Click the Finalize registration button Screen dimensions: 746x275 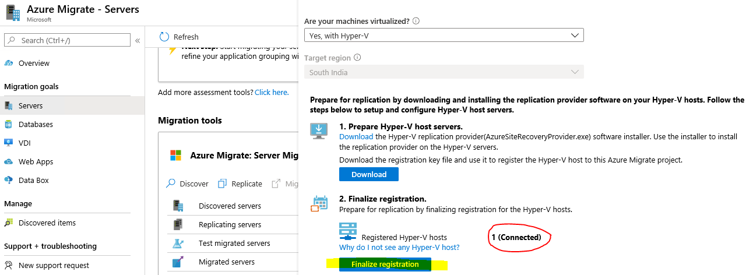coord(385,265)
